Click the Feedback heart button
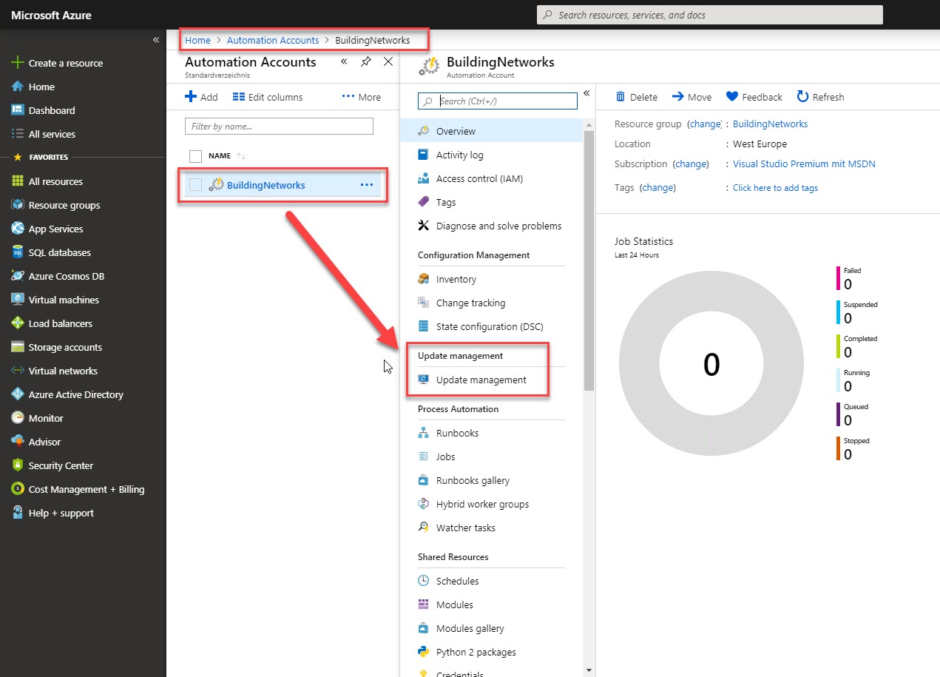This screenshot has height=677, width=940. [754, 97]
